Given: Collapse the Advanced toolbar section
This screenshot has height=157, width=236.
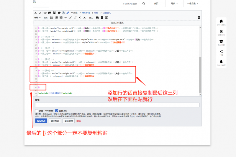Looking at the screenshot, I should point(74,13).
